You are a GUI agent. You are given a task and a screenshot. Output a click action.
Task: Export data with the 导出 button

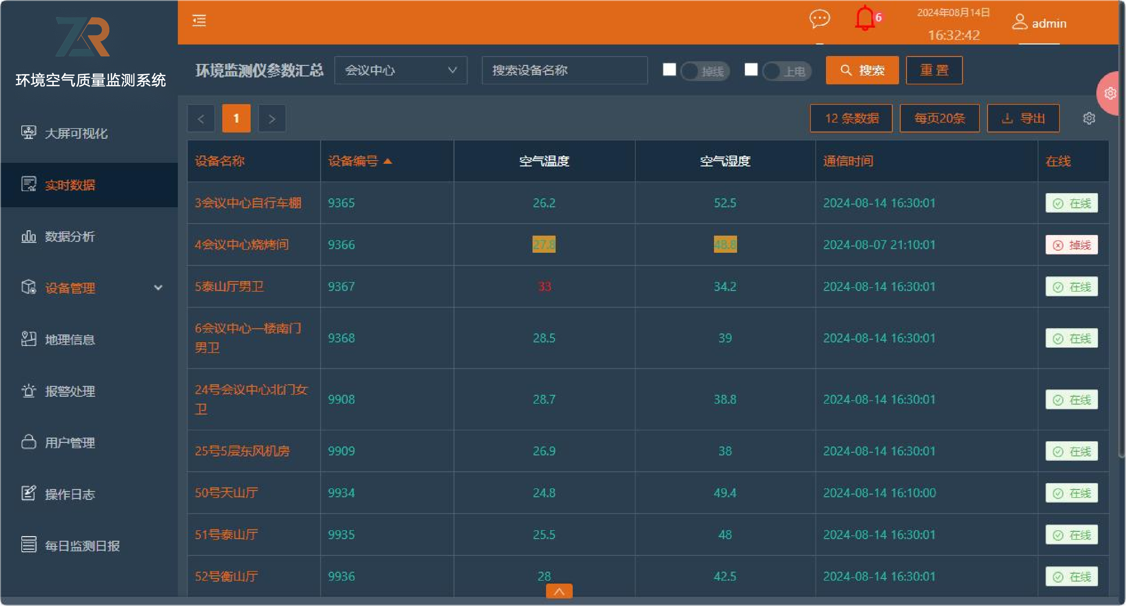coord(1023,118)
